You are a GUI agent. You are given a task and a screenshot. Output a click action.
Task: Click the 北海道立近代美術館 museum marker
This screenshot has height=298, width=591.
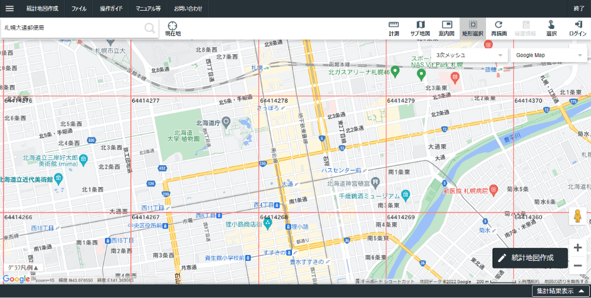click(x=58, y=178)
